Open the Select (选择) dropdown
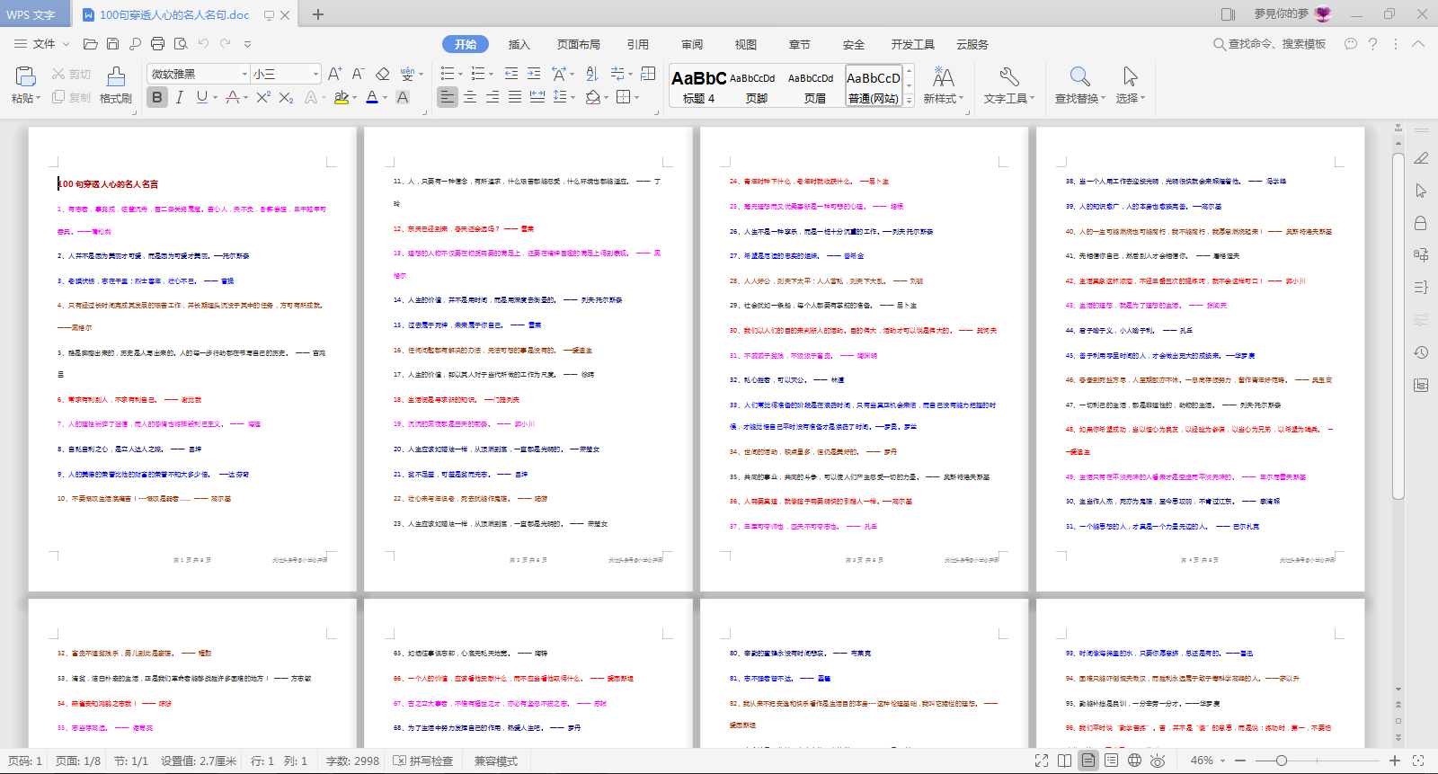 tap(1131, 98)
